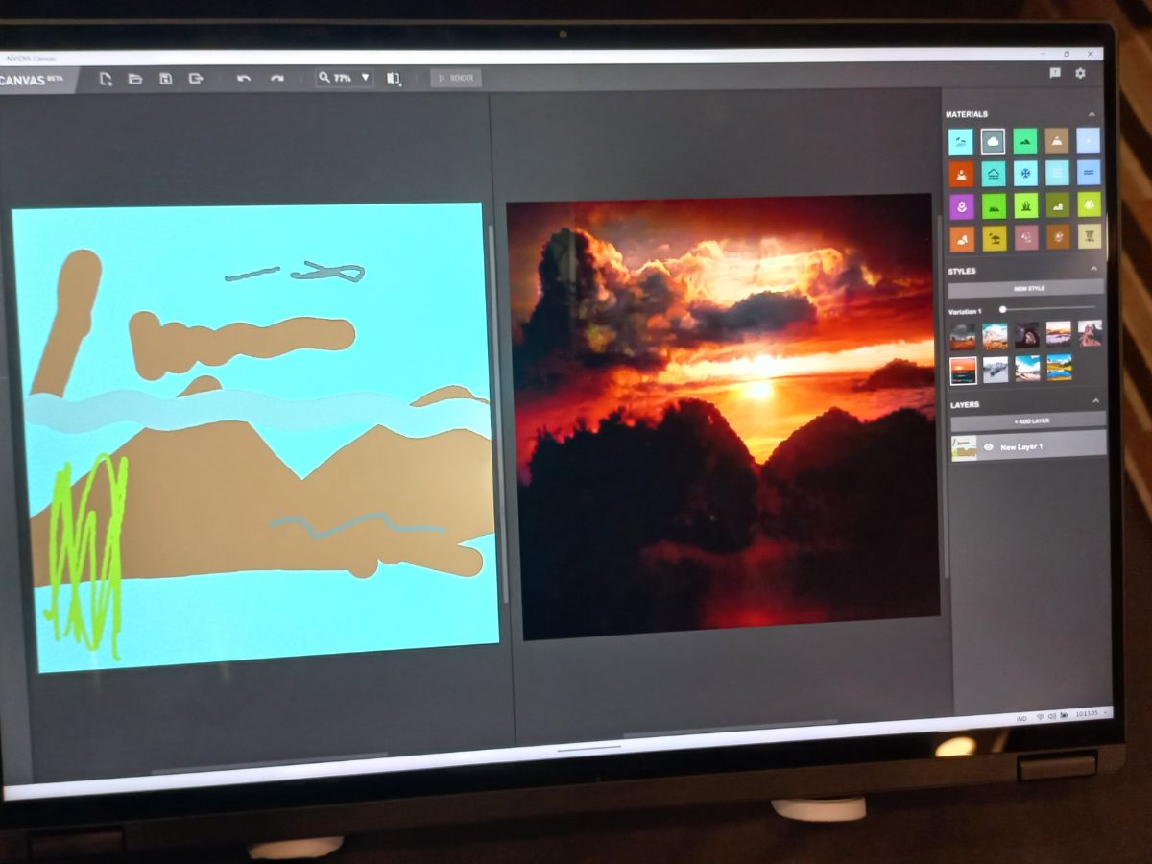The image size is (1152, 864).
Task: Click the Render button
Action: coord(456,78)
